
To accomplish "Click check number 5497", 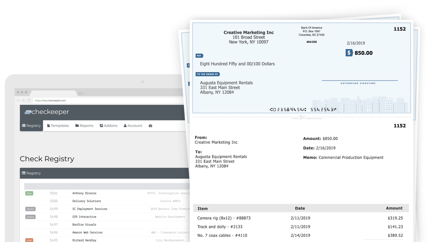I will pyautogui.click(x=54, y=224).
